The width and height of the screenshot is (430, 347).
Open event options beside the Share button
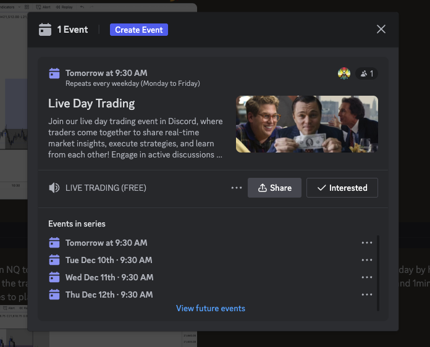click(237, 188)
